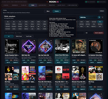Start PL for Hip-Hop Party Hits
The width and height of the screenshot is (108, 99).
coord(42,62)
